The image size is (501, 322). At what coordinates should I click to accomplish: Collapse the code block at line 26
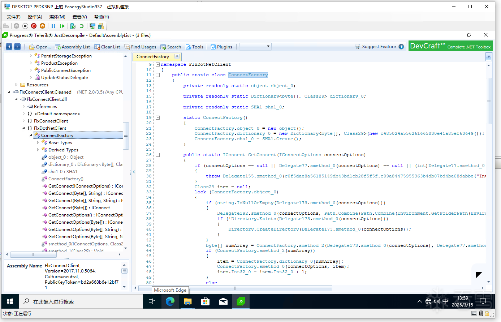pos(158,155)
